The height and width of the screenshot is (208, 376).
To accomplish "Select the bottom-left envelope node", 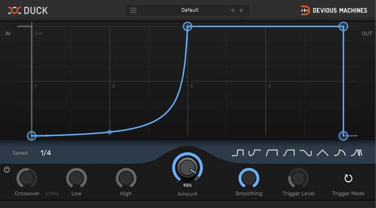I will point(32,136).
